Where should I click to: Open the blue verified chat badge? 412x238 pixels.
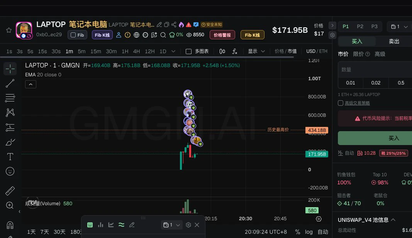point(196,25)
